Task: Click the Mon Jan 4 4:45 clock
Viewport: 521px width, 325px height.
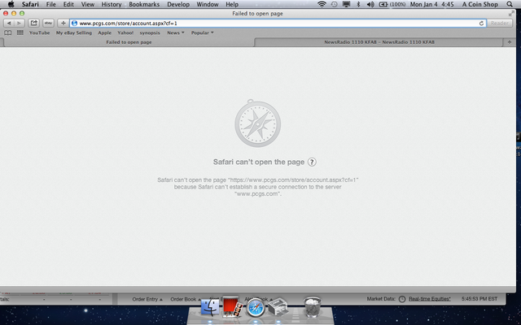Action: click(x=432, y=4)
